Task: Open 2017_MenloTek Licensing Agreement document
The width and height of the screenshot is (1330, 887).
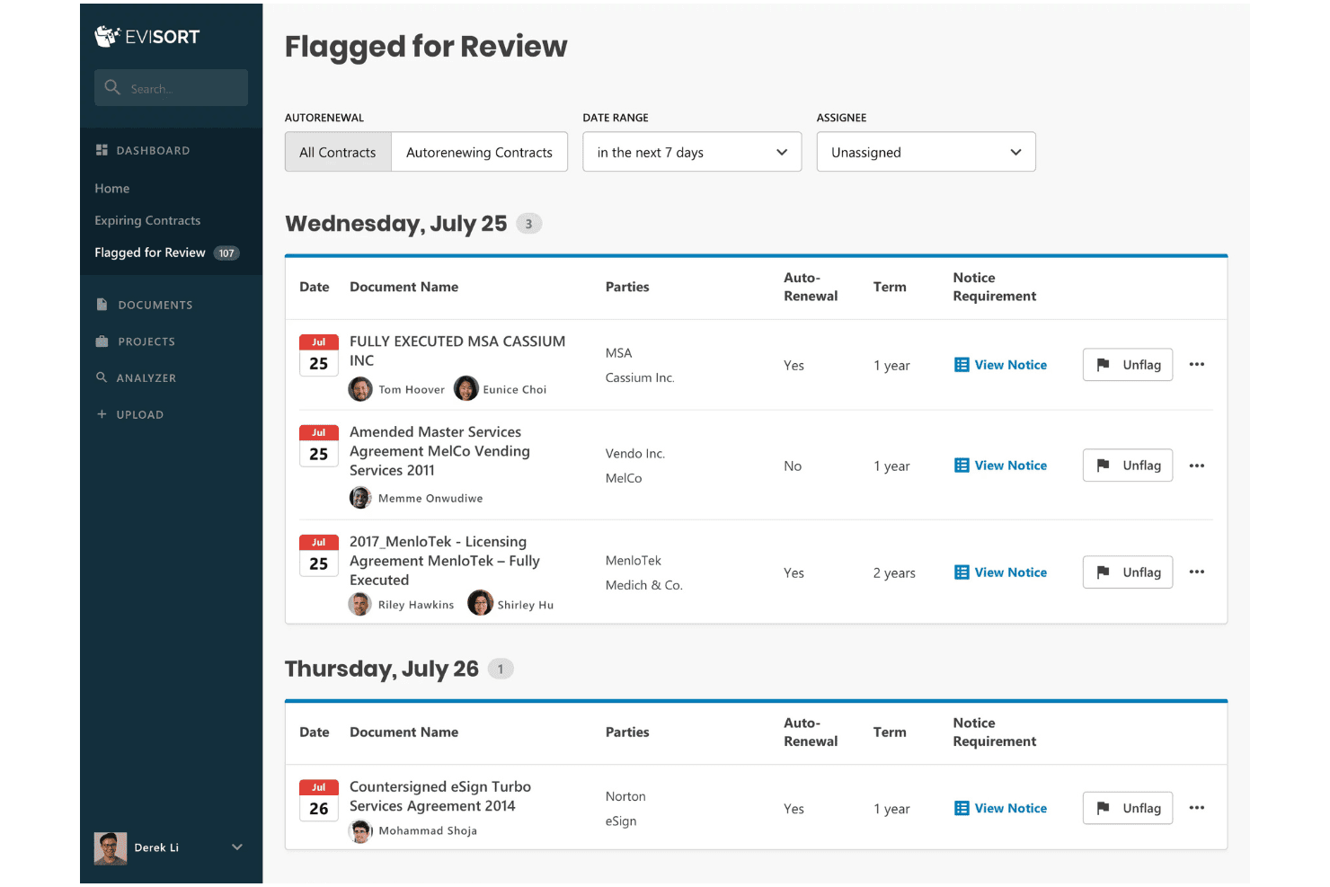Action: click(445, 561)
